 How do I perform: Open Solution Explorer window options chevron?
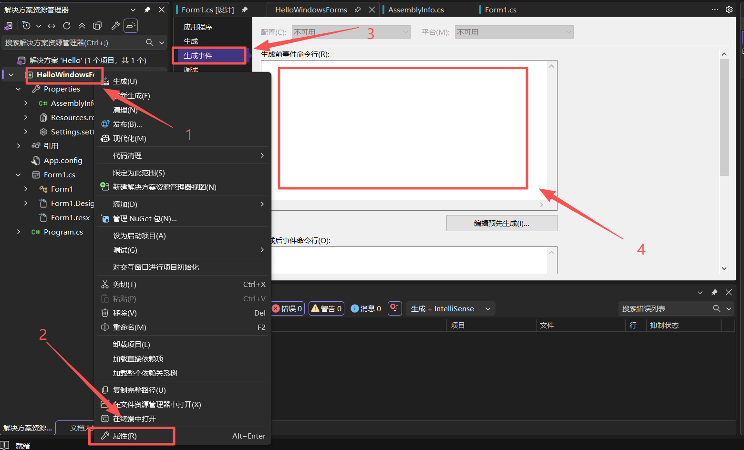point(133,10)
